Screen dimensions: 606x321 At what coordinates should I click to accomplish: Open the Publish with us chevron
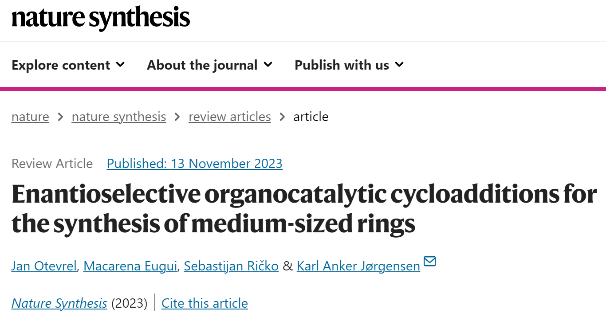(x=399, y=65)
